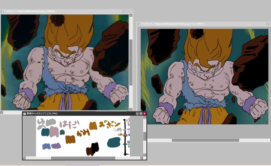The width and height of the screenshot is (271, 166).
Task: Click the right scroll arrow in 新規キャンバス3 window
Action: click(142, 158)
